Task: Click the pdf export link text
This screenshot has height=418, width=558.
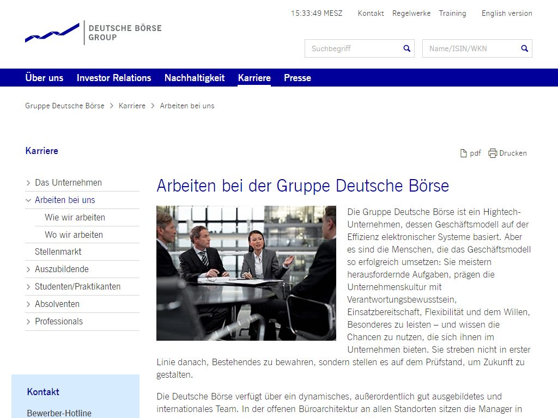Action: tap(475, 153)
